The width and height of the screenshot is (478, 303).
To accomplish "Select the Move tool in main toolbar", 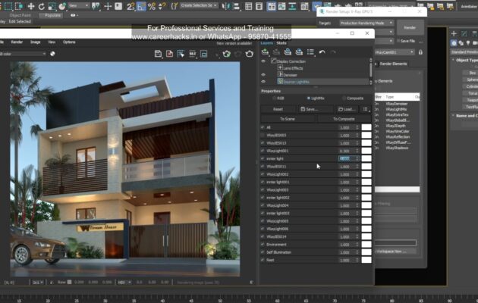I will [x=30, y=6].
